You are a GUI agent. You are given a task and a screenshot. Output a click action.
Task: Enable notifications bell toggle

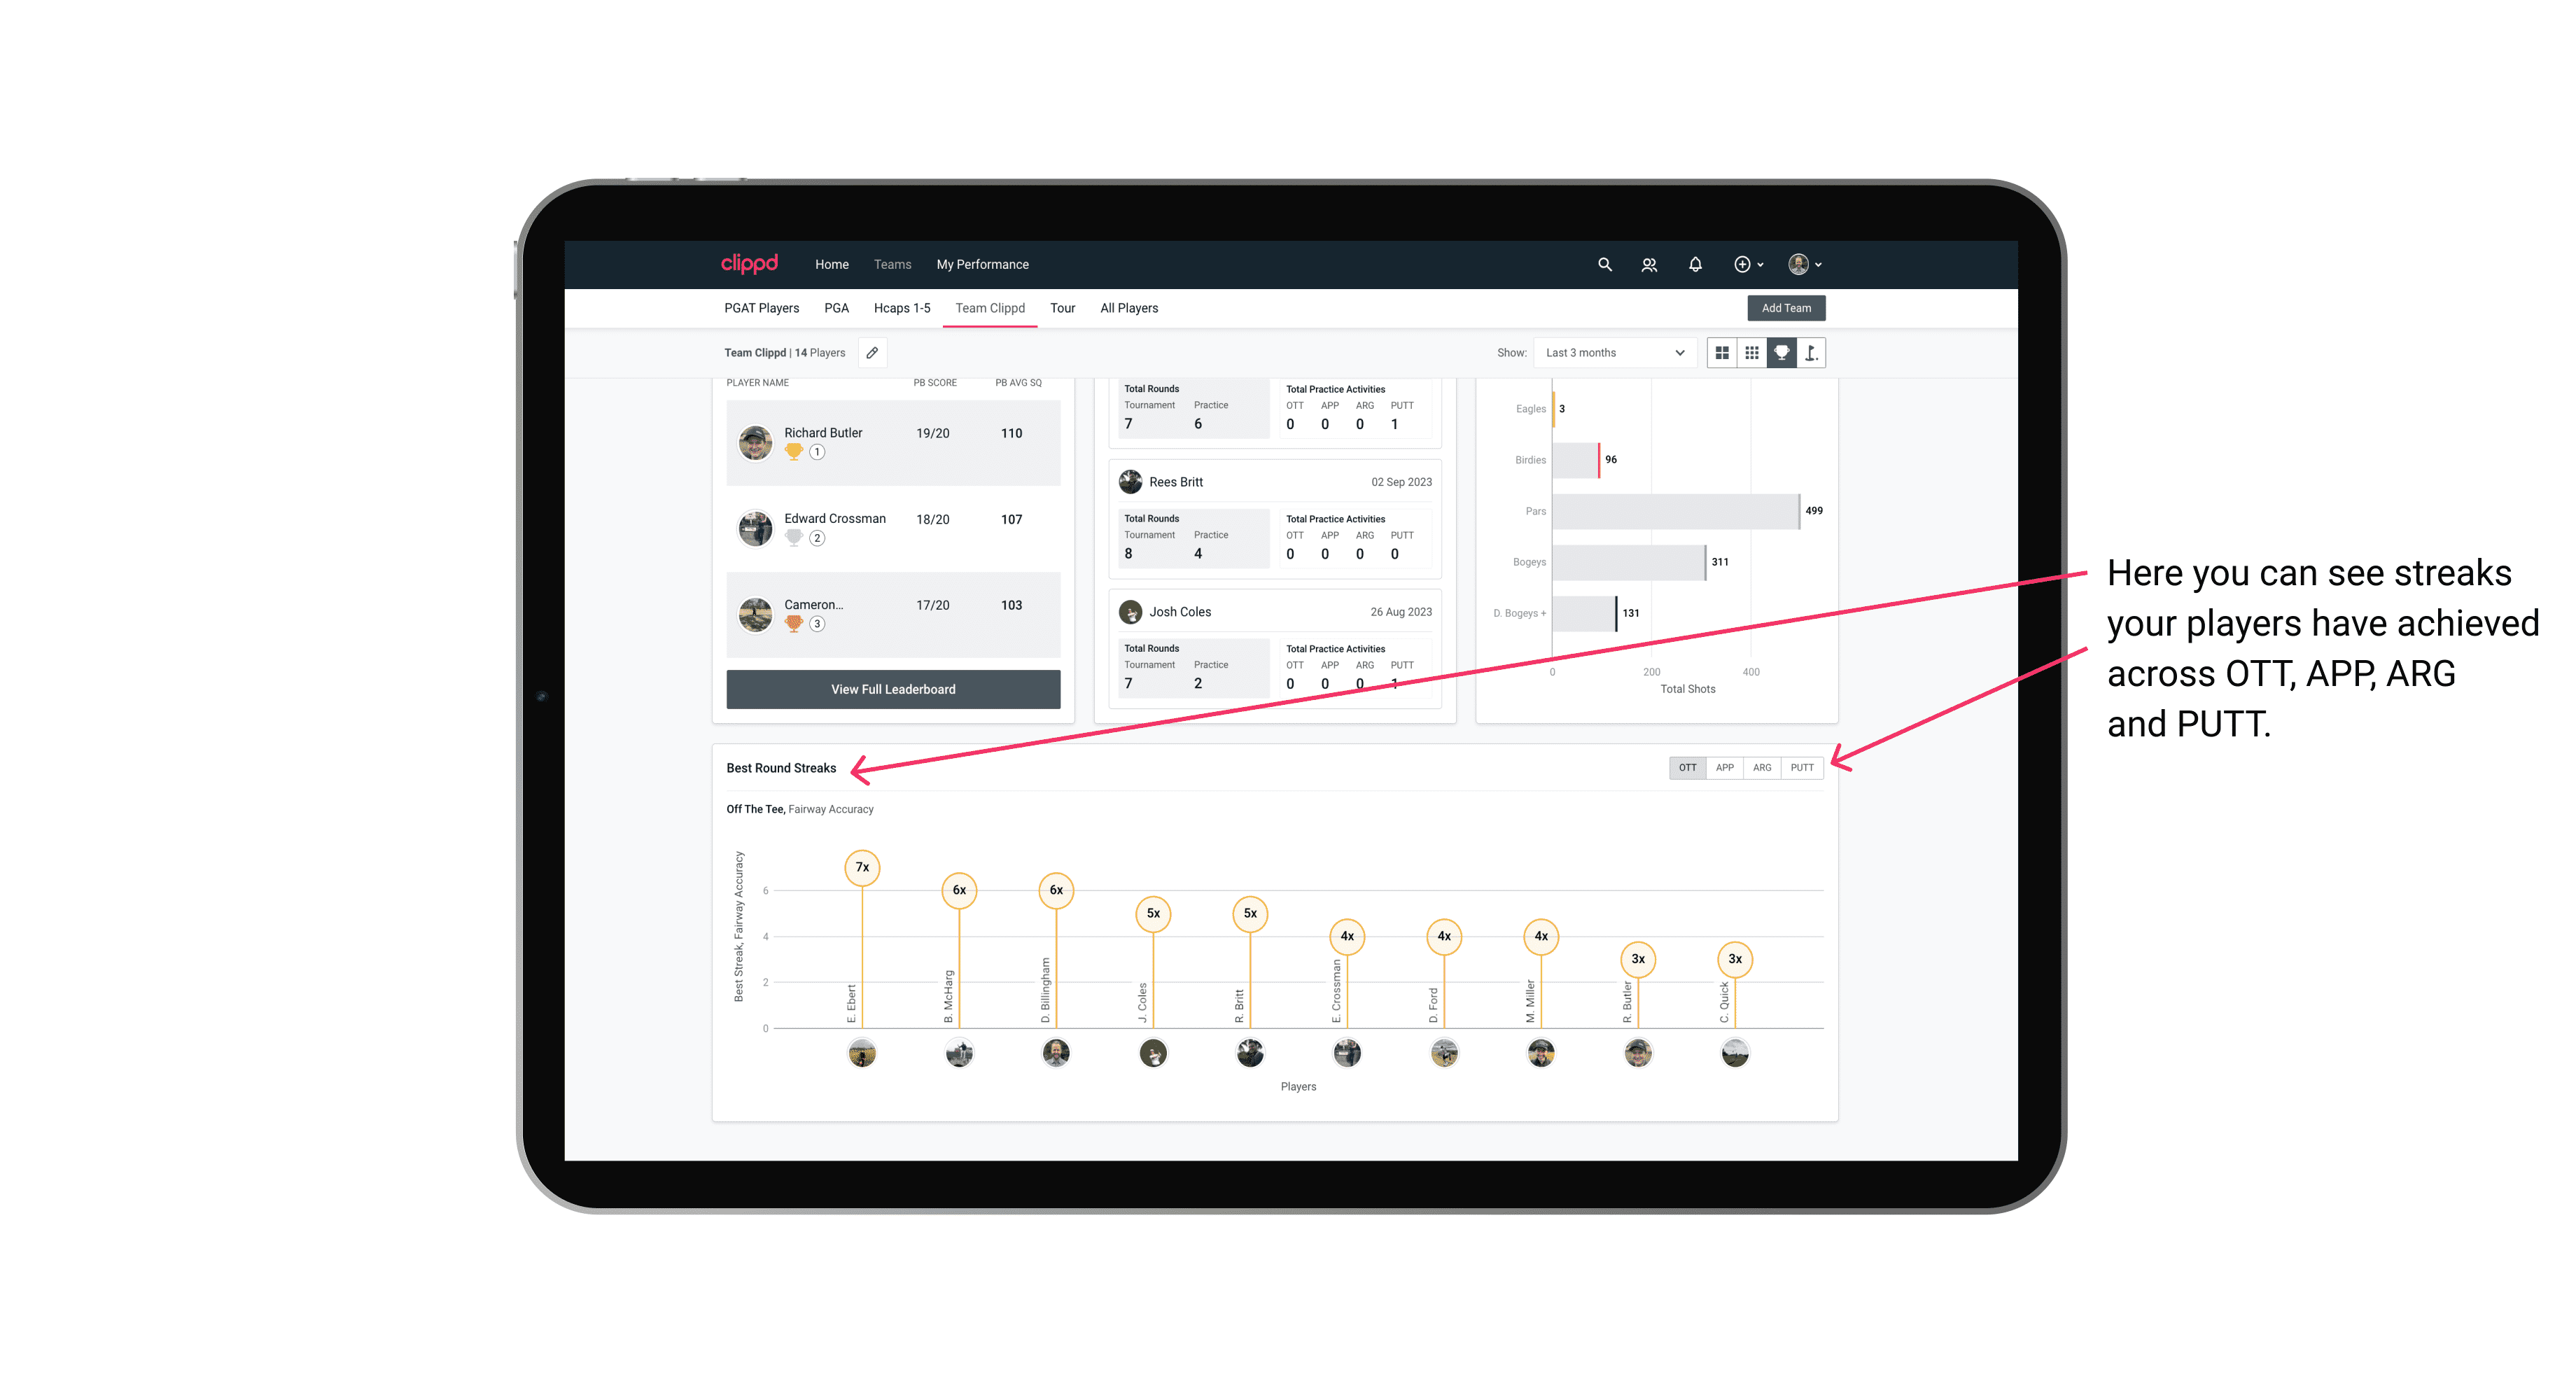tap(1694, 265)
